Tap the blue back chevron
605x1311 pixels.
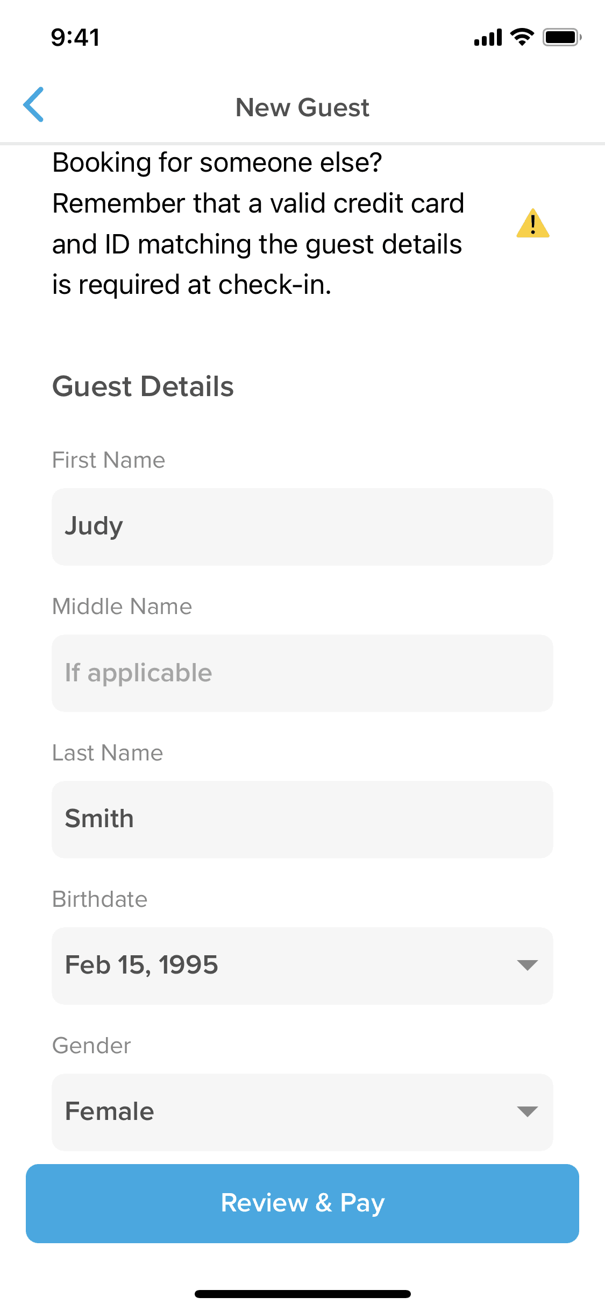(x=33, y=105)
